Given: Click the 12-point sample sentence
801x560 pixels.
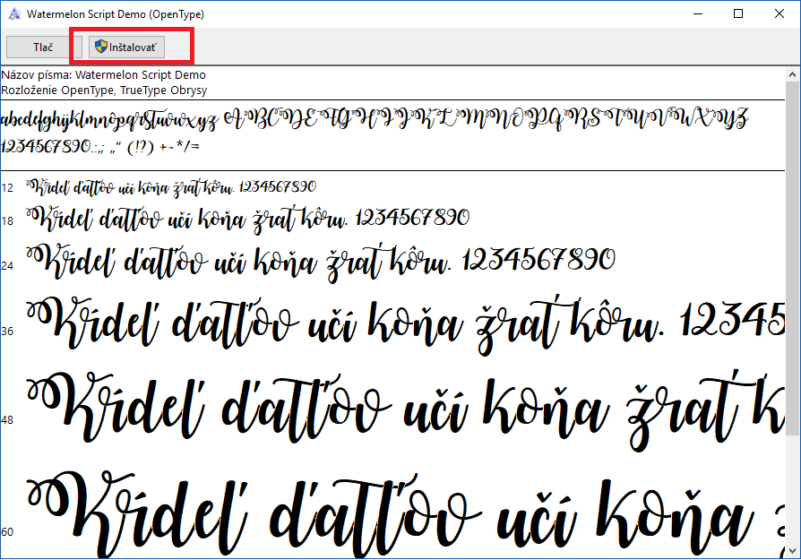Looking at the screenshot, I should (171, 187).
